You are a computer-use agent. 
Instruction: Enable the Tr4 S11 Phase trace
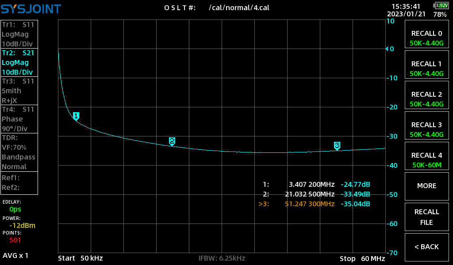[x=19, y=119]
